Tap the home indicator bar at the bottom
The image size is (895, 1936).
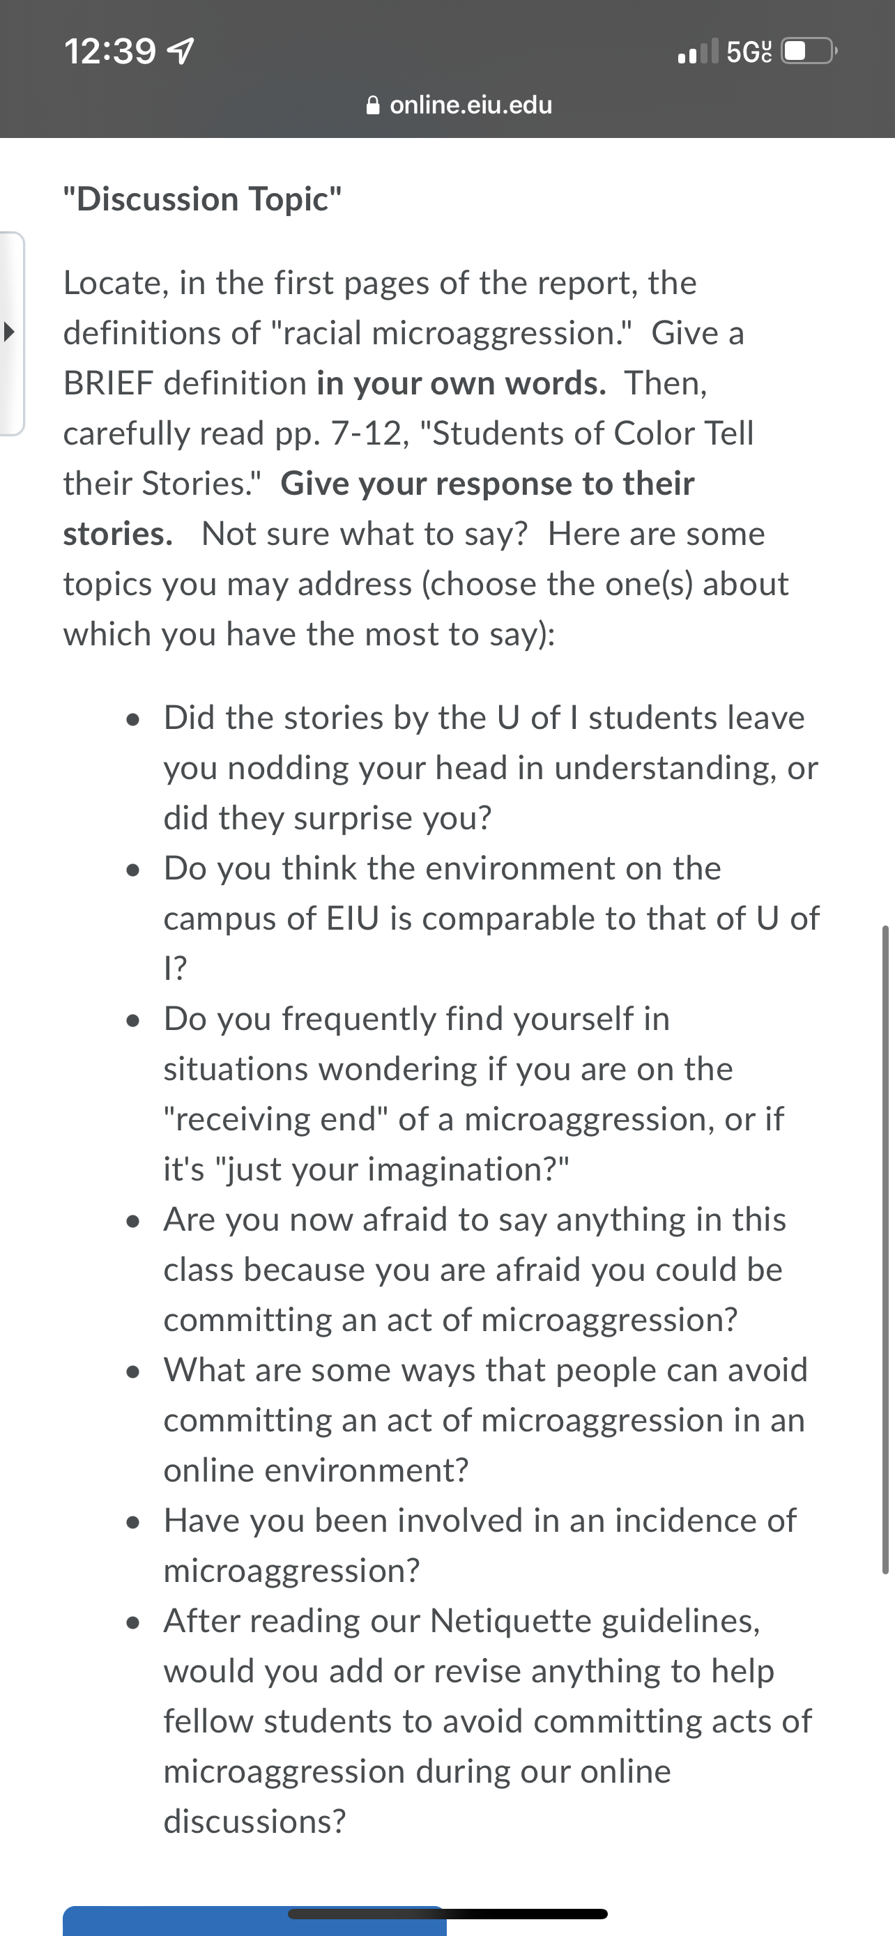coord(447,1914)
